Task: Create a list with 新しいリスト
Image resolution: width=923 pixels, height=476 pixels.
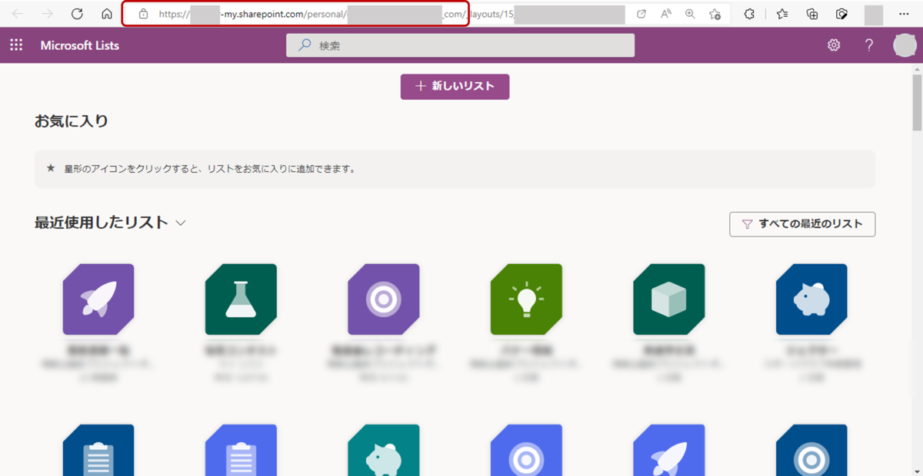Action: (455, 87)
